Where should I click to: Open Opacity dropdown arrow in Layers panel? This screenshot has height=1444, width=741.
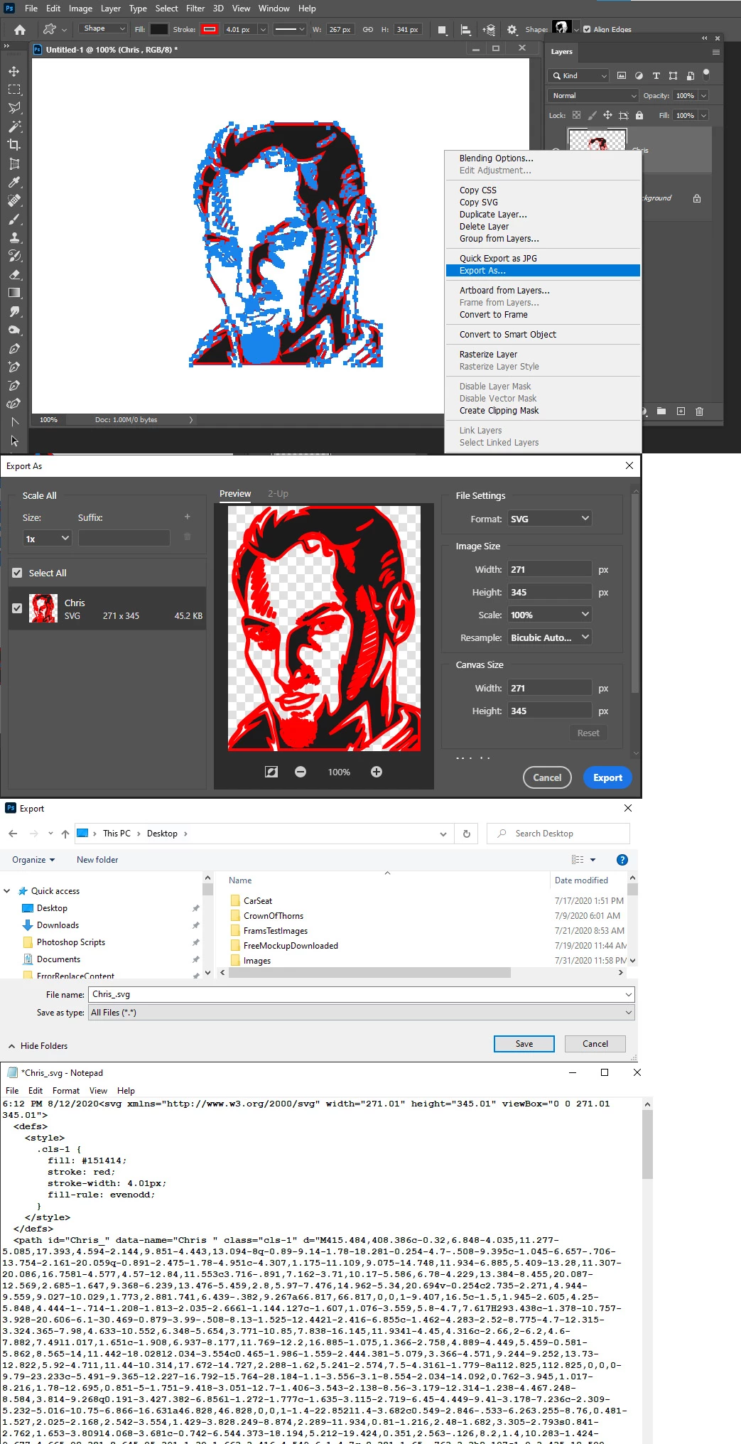point(703,95)
